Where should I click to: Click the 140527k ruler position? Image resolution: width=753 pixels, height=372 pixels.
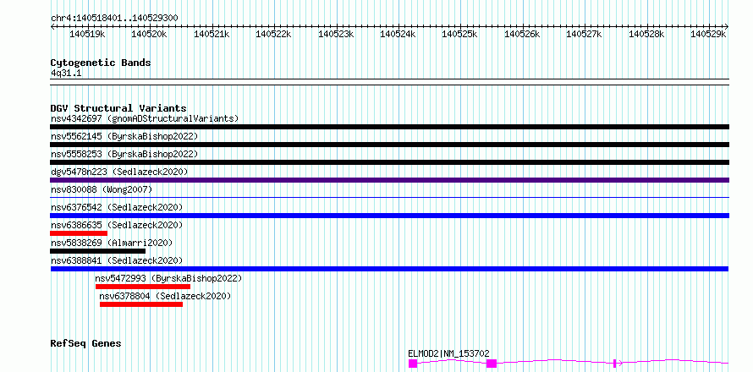point(585,34)
